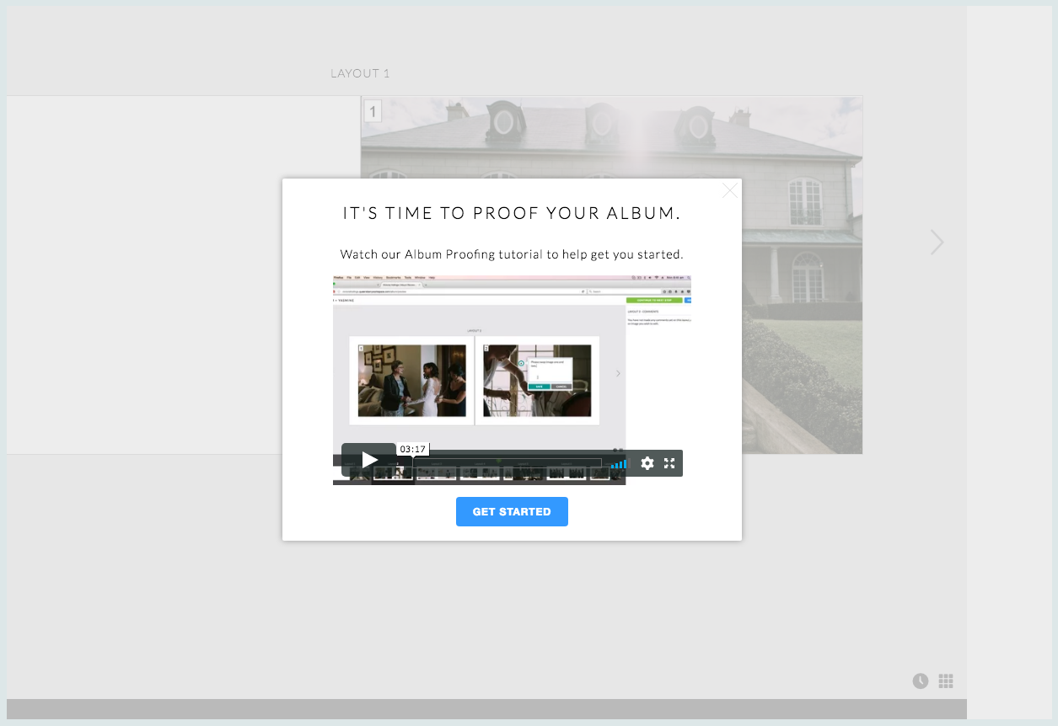Click the empty right sidebar panel

pos(1012,362)
